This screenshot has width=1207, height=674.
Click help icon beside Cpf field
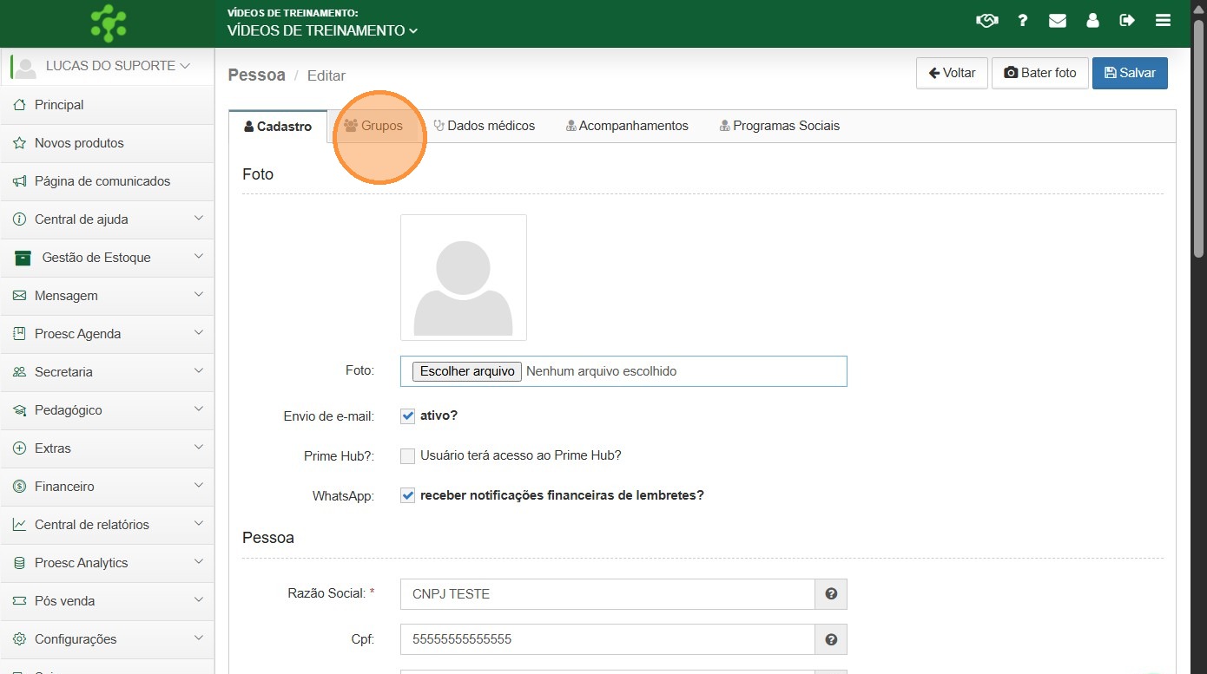tap(831, 639)
